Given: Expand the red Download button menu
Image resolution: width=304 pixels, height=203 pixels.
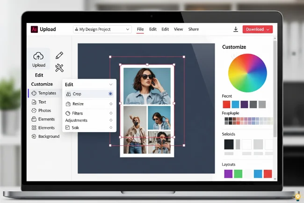Looking at the screenshot, I should [x=268, y=29].
